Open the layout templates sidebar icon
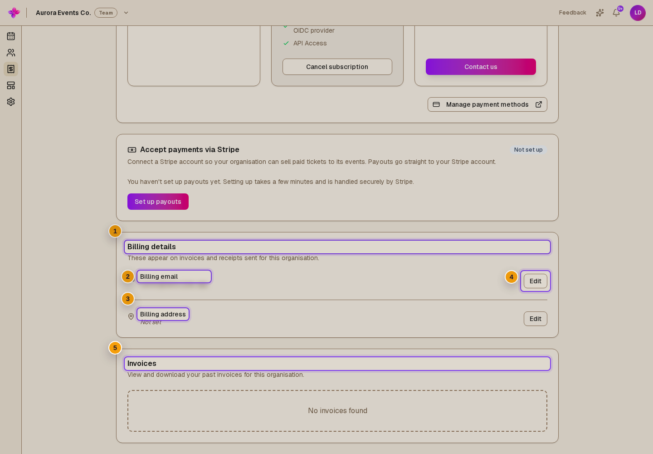This screenshot has width=653, height=454. coord(11,85)
